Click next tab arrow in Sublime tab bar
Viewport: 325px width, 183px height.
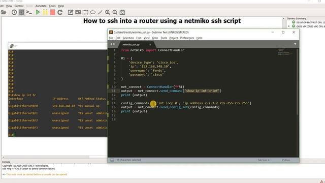(114, 44)
